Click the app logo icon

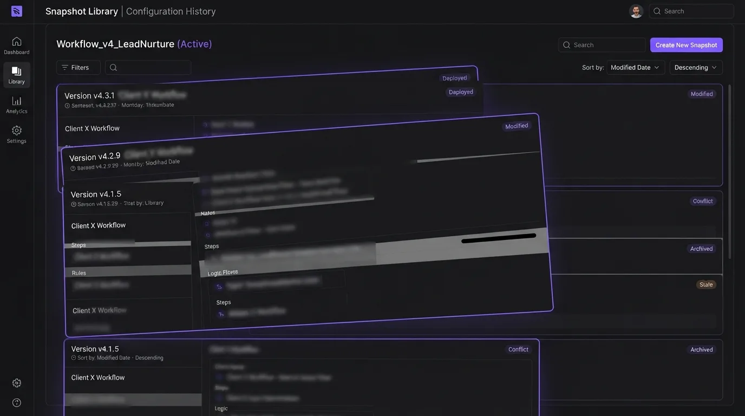pos(17,11)
